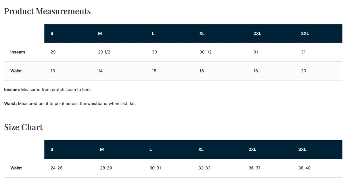Click the 29 1/2 inseam value
The height and width of the screenshot is (184, 345).
(104, 52)
